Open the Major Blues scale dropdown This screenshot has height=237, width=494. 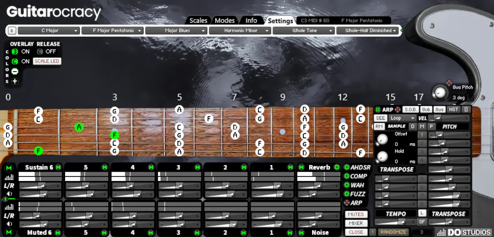pyautogui.click(x=176, y=30)
